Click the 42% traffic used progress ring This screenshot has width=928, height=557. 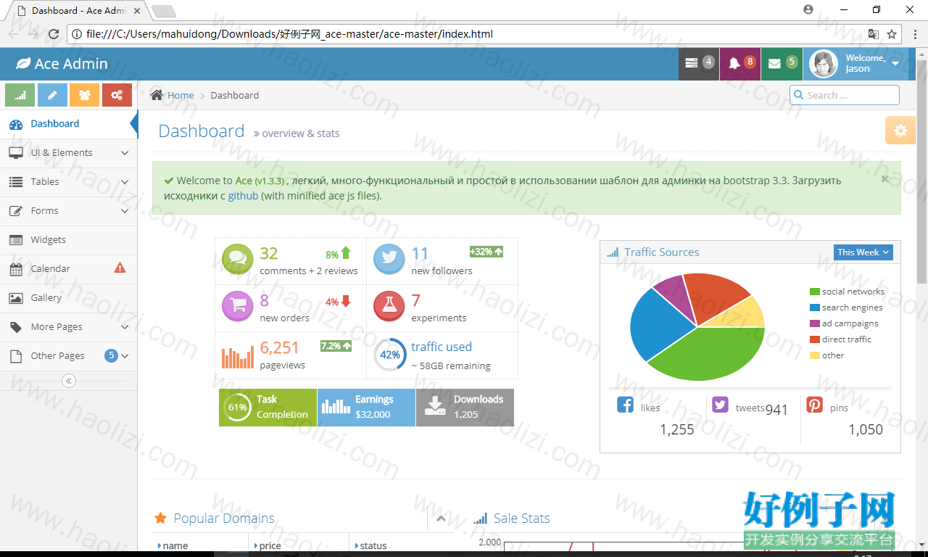(389, 355)
